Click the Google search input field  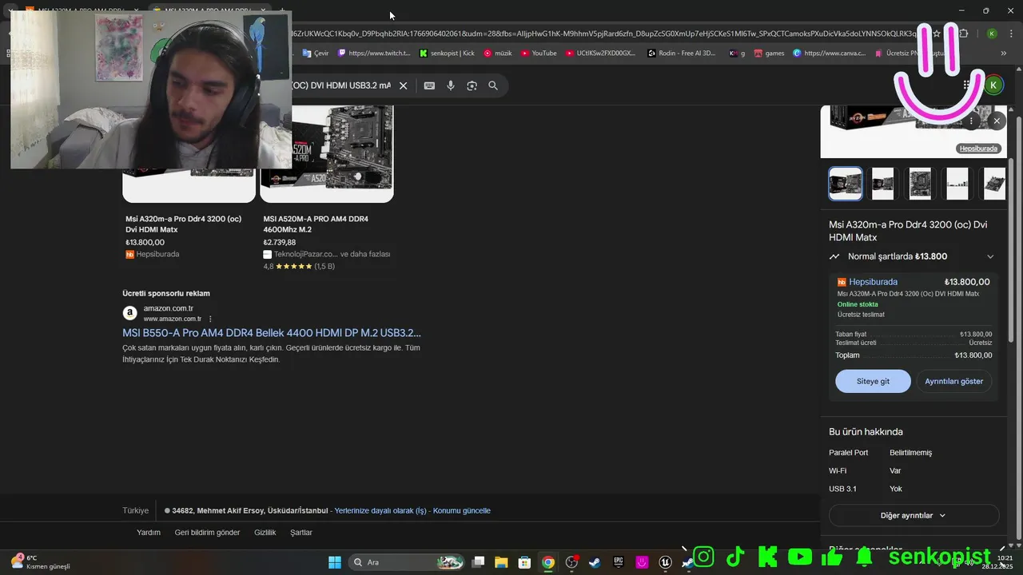tap(340, 85)
